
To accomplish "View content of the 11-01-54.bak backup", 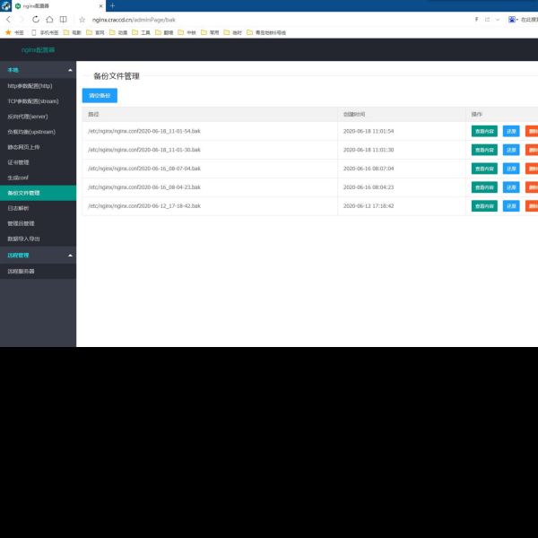I will (484, 131).
